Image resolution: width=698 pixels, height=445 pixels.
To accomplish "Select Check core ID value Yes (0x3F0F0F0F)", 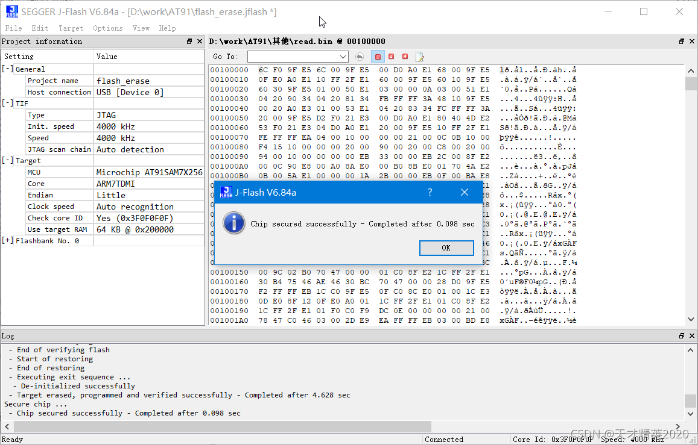I will pos(149,218).
